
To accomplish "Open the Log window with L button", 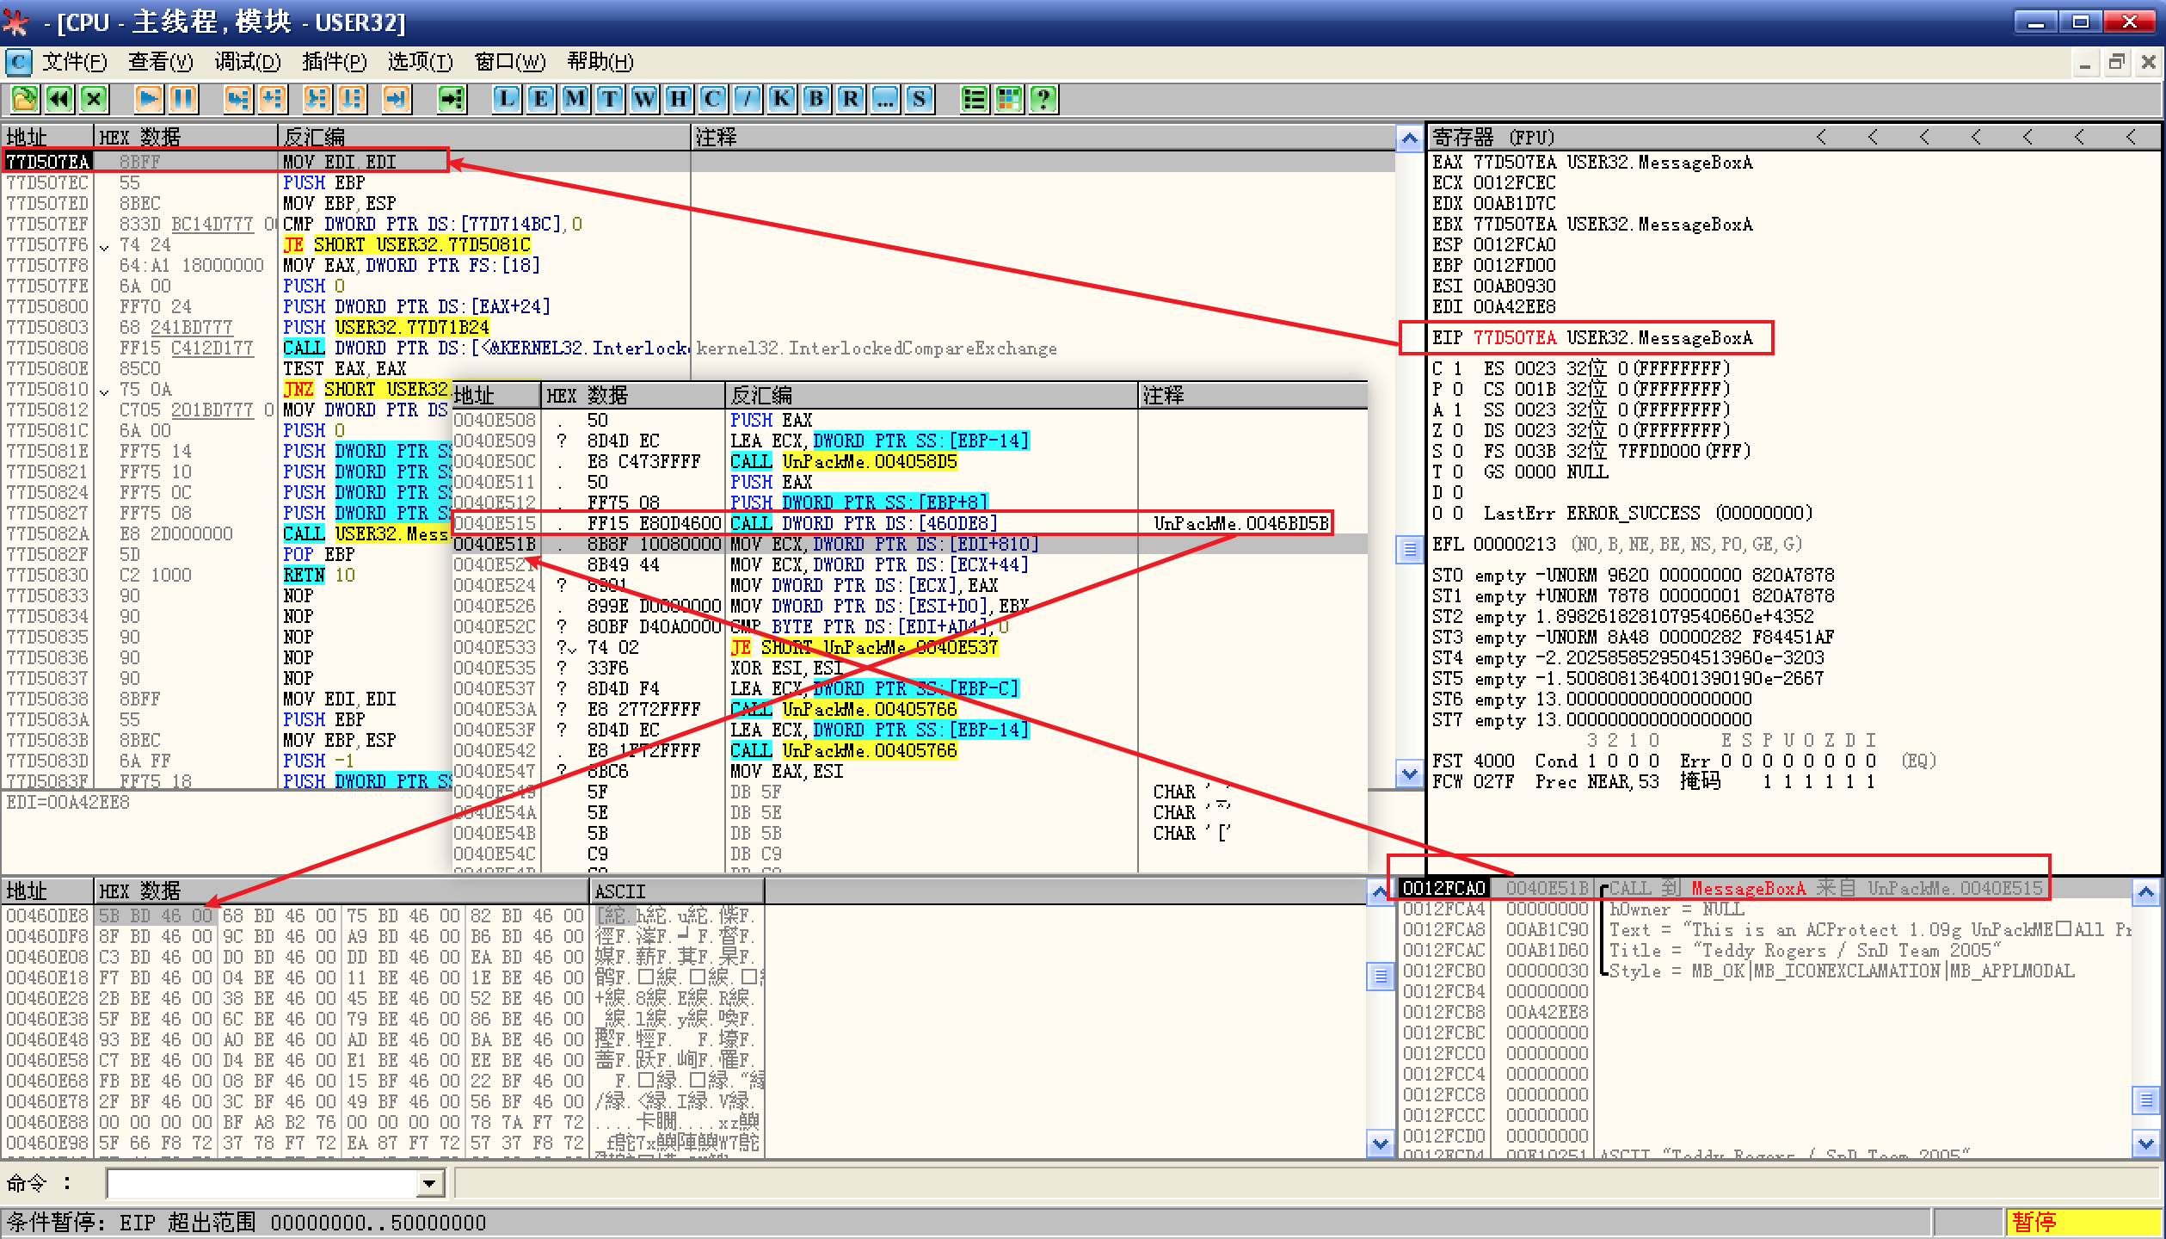I will [507, 99].
